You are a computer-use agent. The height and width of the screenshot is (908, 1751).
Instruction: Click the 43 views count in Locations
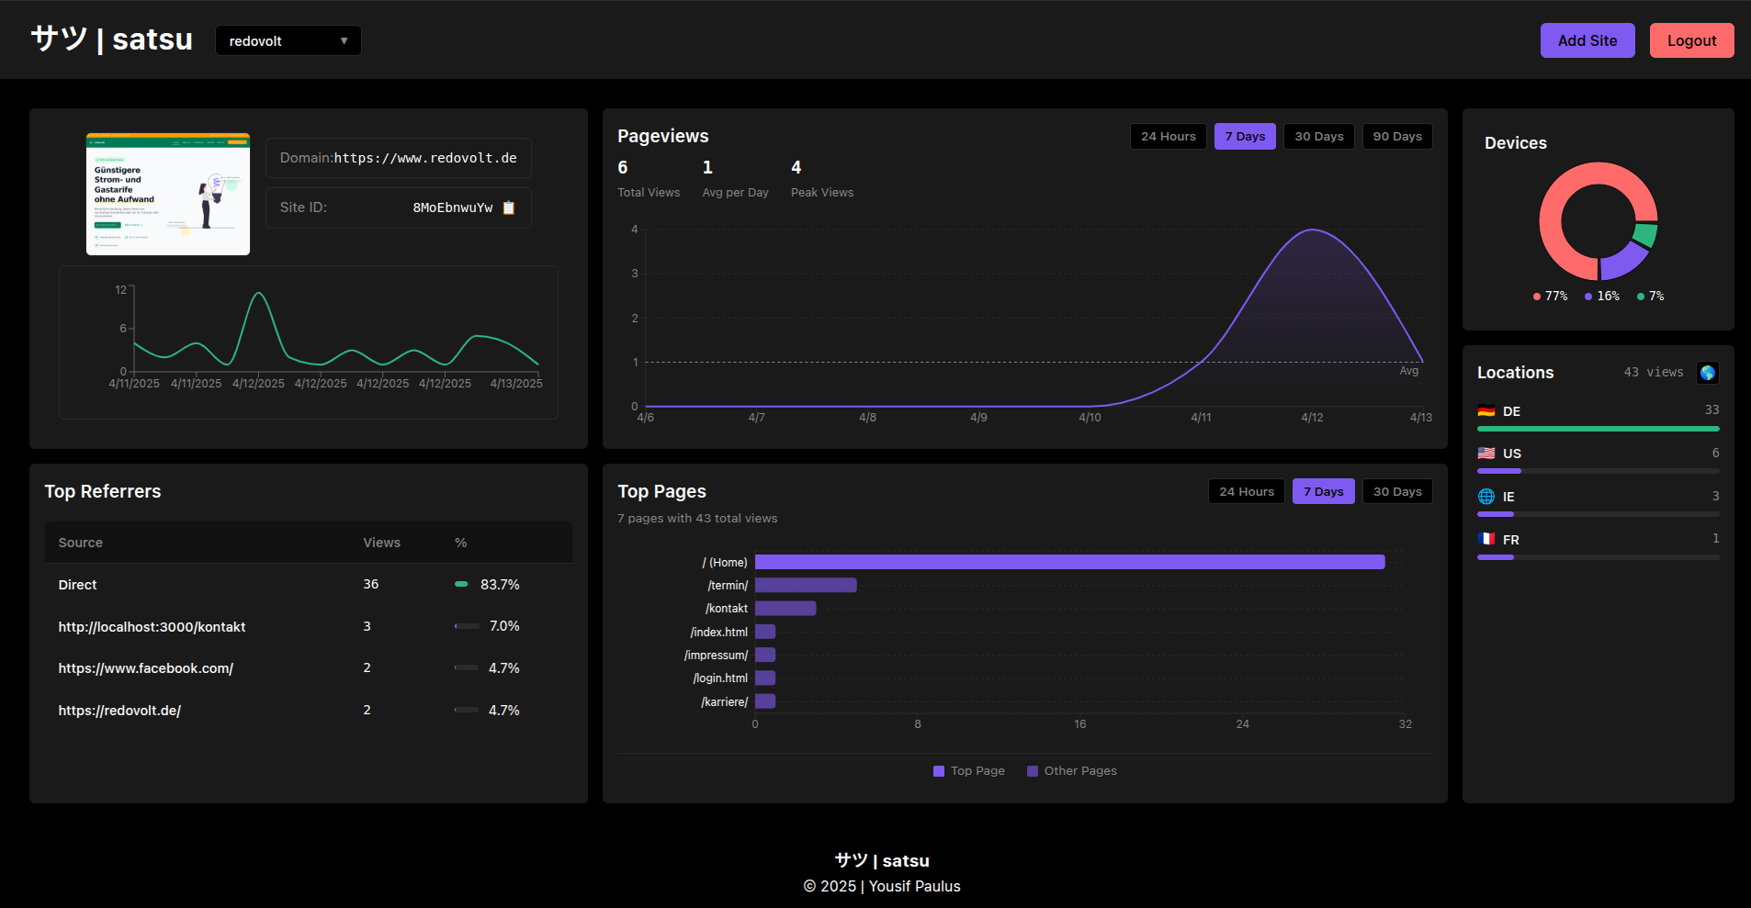[1654, 373]
